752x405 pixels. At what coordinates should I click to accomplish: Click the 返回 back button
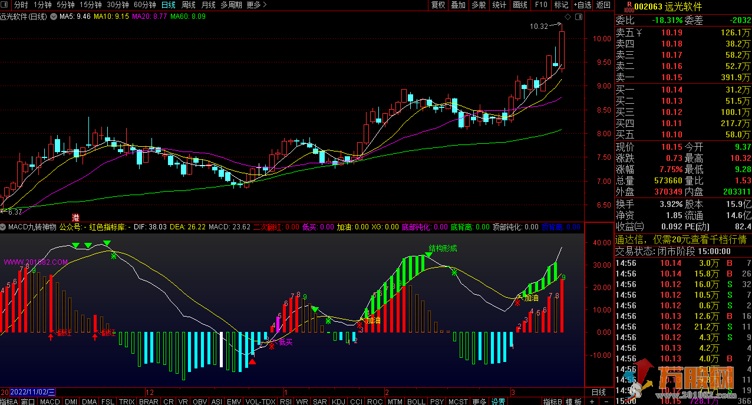point(603,5)
